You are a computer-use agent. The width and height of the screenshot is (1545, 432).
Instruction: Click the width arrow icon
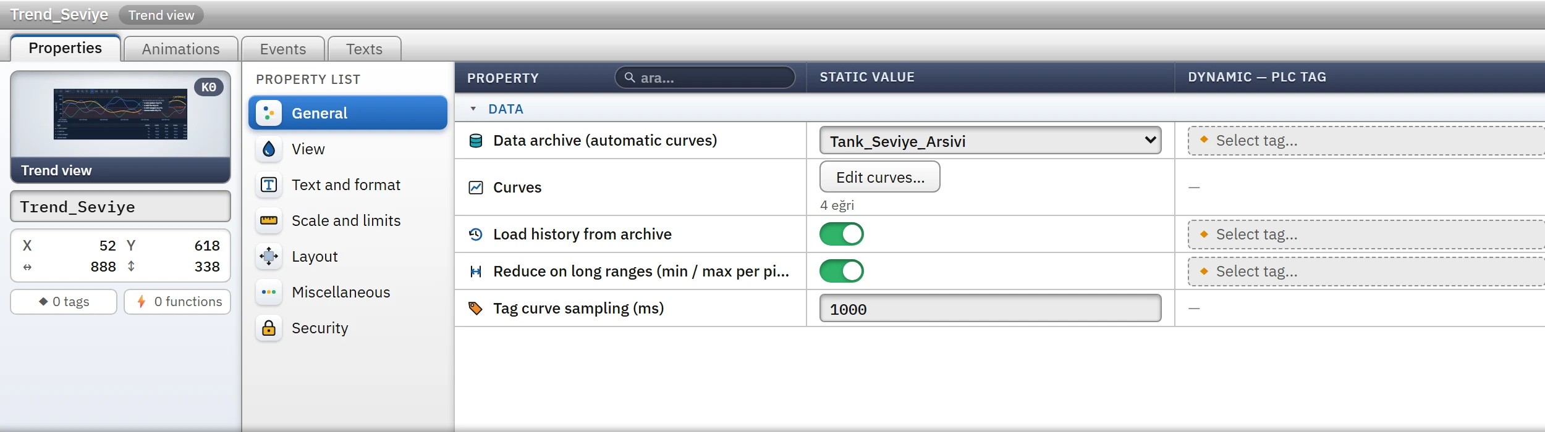(x=27, y=267)
